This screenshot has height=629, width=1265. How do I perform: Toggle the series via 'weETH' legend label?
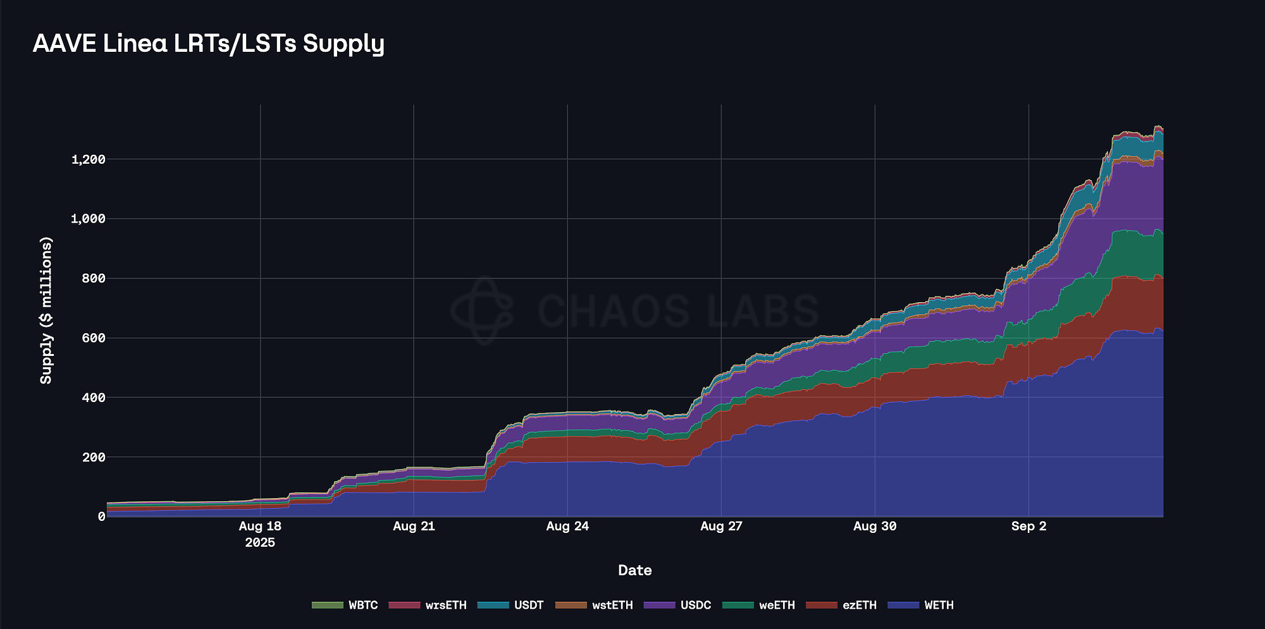pyautogui.click(x=777, y=605)
